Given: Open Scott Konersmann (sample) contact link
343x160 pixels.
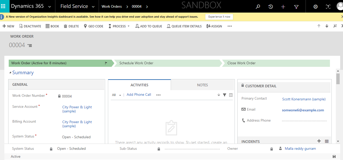Looking at the screenshot, I should 304,99.
